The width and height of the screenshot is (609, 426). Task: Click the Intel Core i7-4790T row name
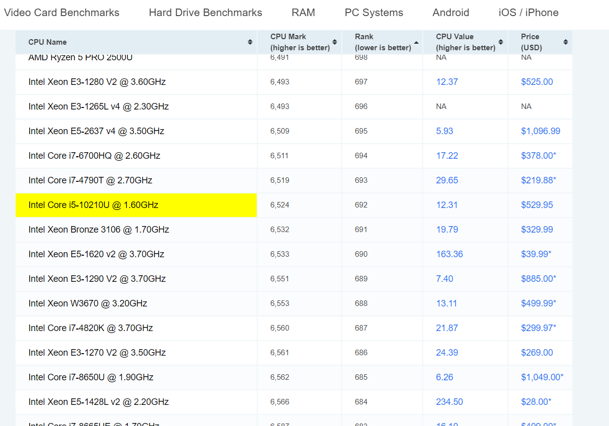pyautogui.click(x=91, y=180)
